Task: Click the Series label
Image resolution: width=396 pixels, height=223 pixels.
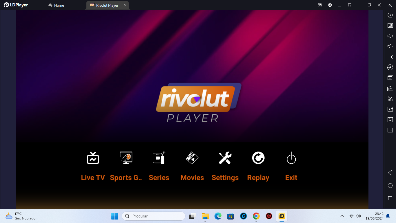Action: [x=159, y=178]
